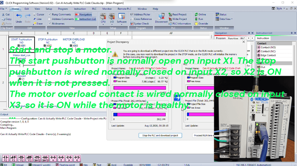Undo the last edit

point(19,18)
